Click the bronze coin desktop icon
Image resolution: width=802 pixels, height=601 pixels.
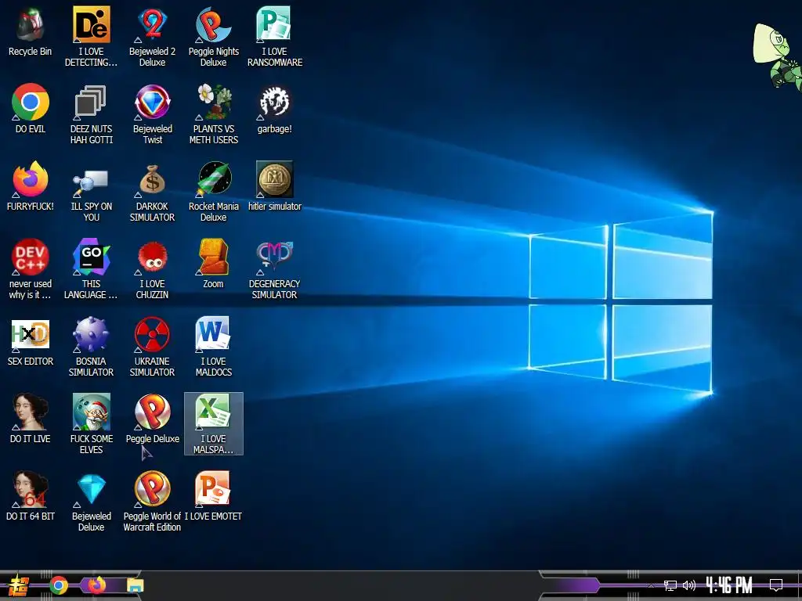(275, 179)
